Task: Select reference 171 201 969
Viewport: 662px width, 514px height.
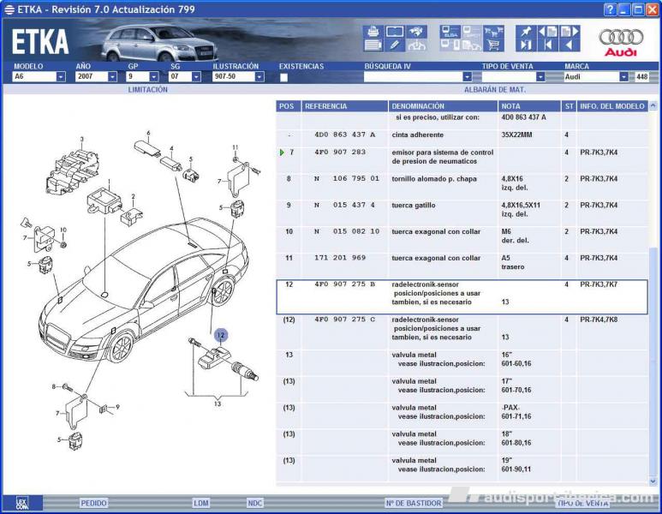Action: (x=340, y=258)
